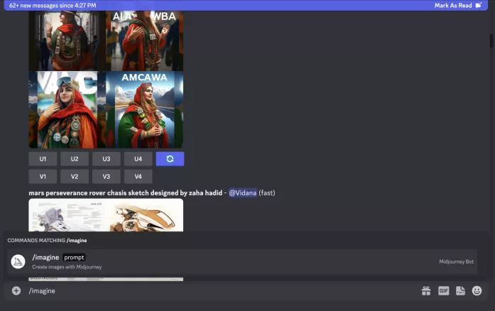Open the sticker picker icon
Screen dimensions: 495x311
click(460, 290)
